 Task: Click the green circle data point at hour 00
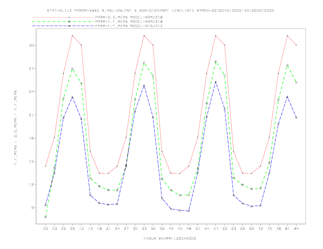coord(46,217)
